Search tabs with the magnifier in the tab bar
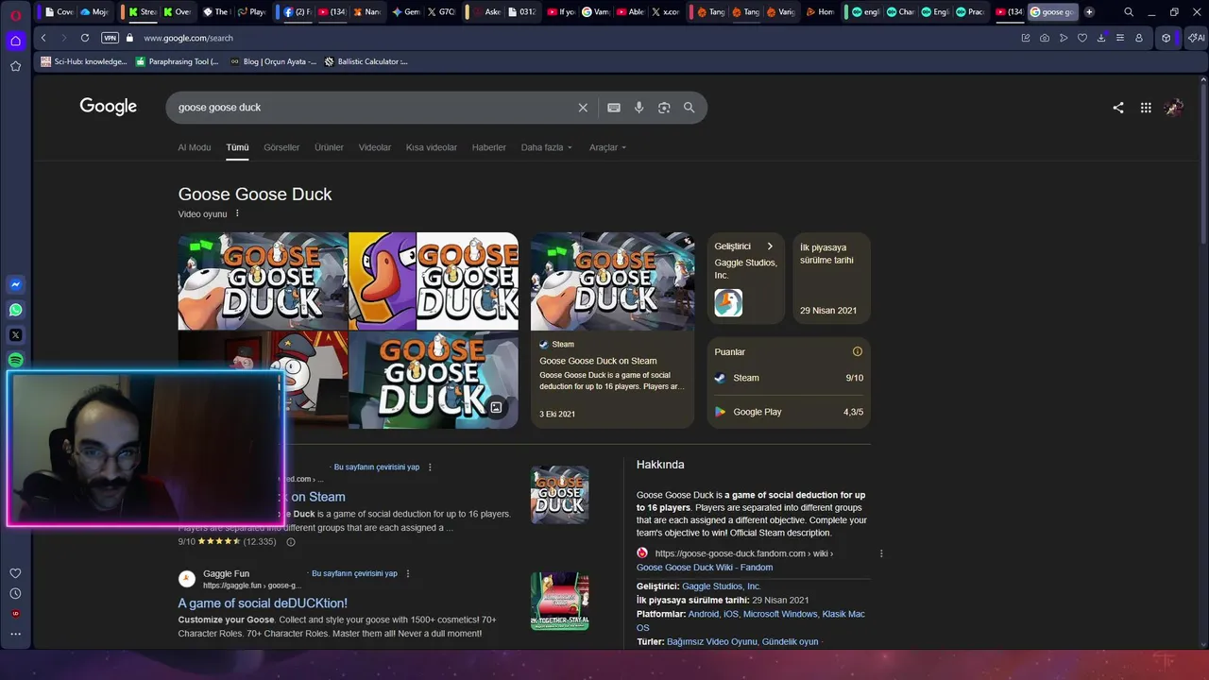Screen dimensions: 1209x680 pyautogui.click(x=1129, y=12)
